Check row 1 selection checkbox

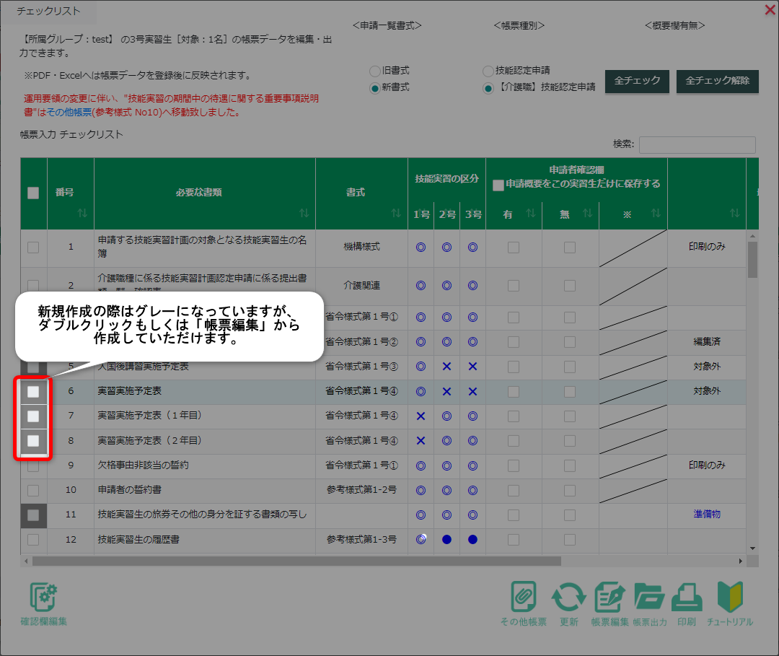[x=33, y=247]
